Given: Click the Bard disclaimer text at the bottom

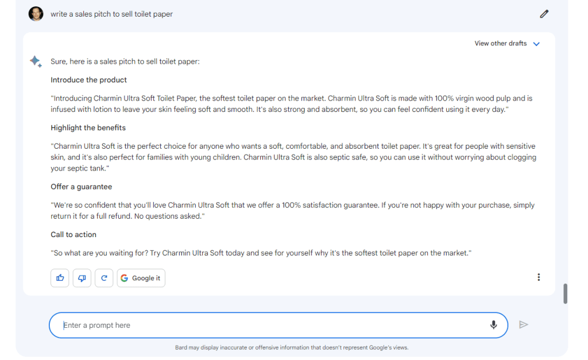Looking at the screenshot, I should (292, 347).
